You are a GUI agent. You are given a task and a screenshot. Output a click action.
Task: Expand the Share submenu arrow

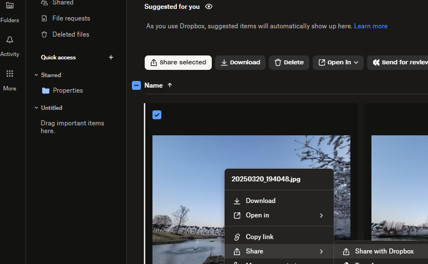click(321, 251)
